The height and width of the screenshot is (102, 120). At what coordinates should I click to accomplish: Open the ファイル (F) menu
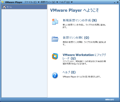(x=30, y=2)
